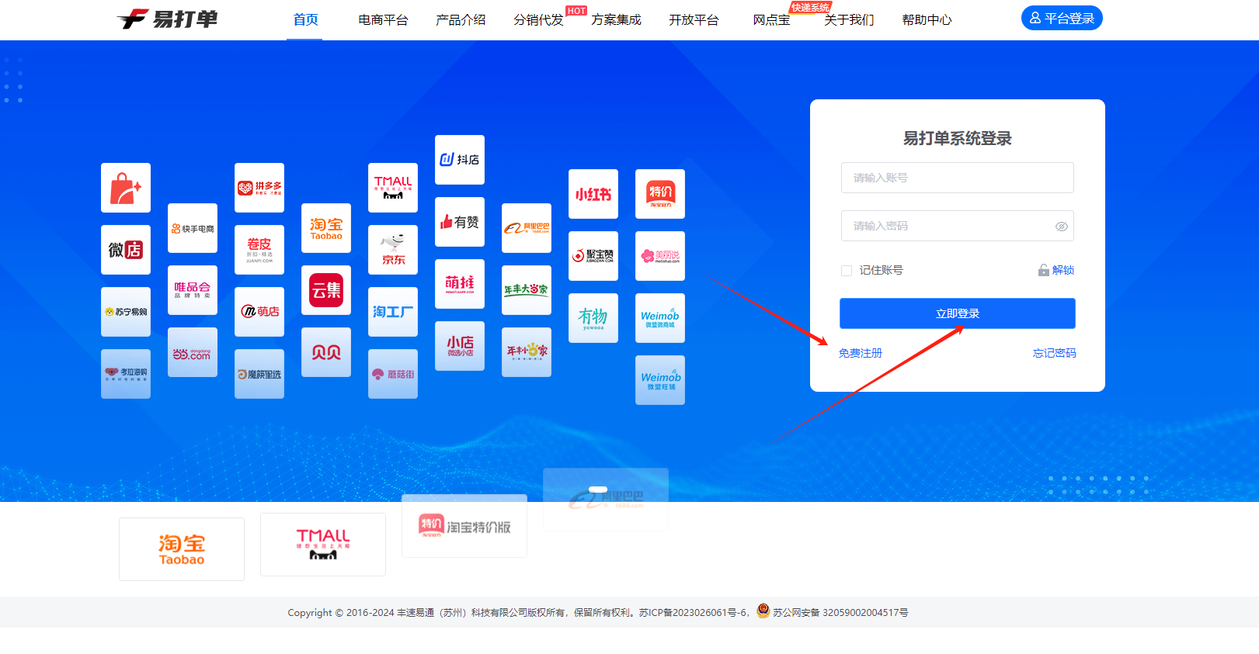
Task: Click the 解锁 link
Action: click(x=1063, y=270)
